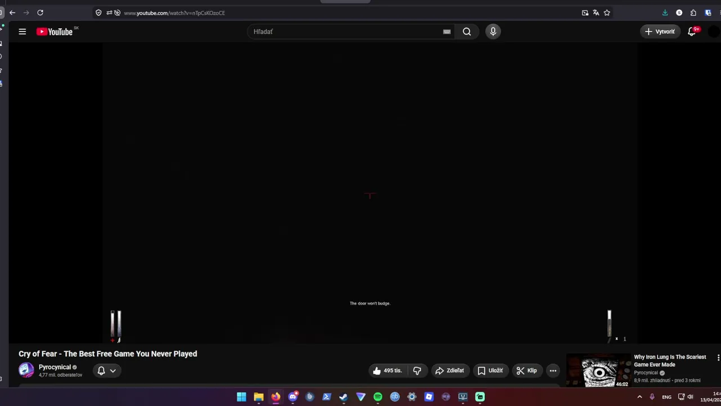The image size is (721, 406).
Task: Open Why Iron Lung Is The Scariest title
Action: click(x=670, y=361)
